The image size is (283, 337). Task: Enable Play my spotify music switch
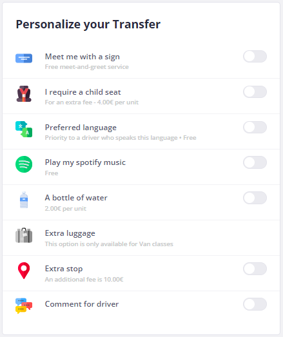tap(255, 162)
